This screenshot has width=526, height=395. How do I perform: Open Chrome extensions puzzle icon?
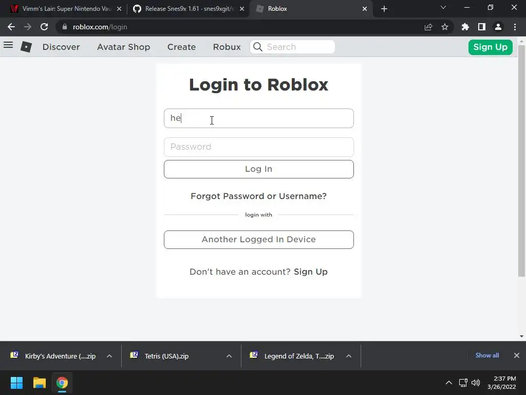(465, 27)
